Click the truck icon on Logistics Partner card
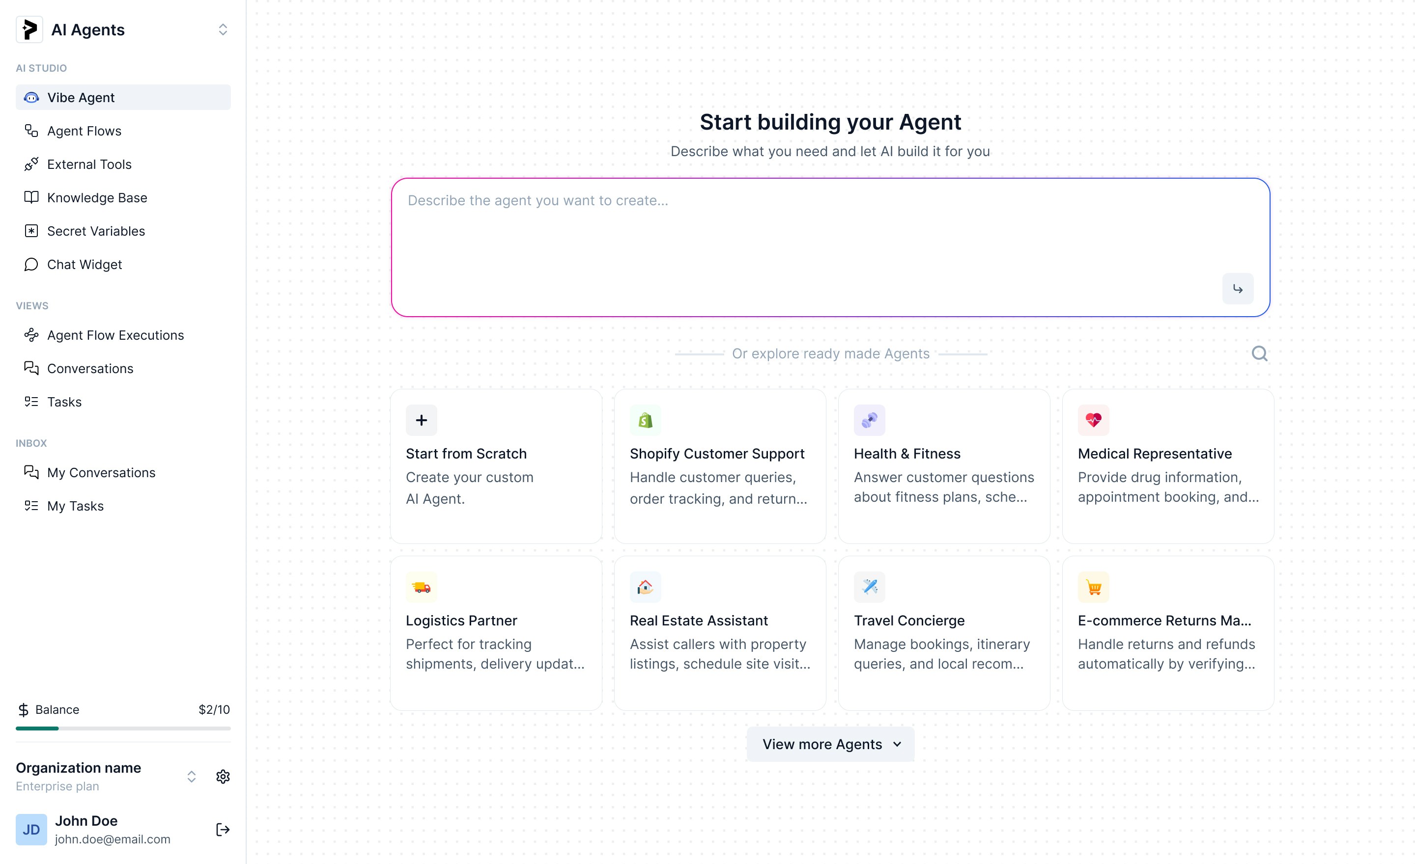This screenshot has height=864, width=1415. tap(421, 587)
